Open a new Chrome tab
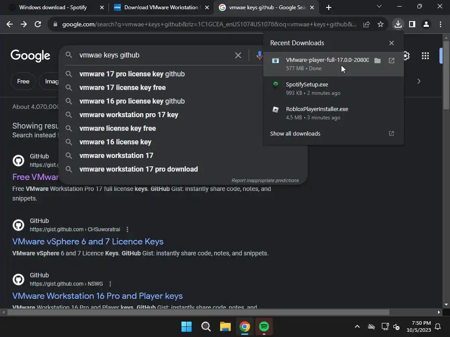Image resolution: width=450 pixels, height=337 pixels. coord(329,8)
